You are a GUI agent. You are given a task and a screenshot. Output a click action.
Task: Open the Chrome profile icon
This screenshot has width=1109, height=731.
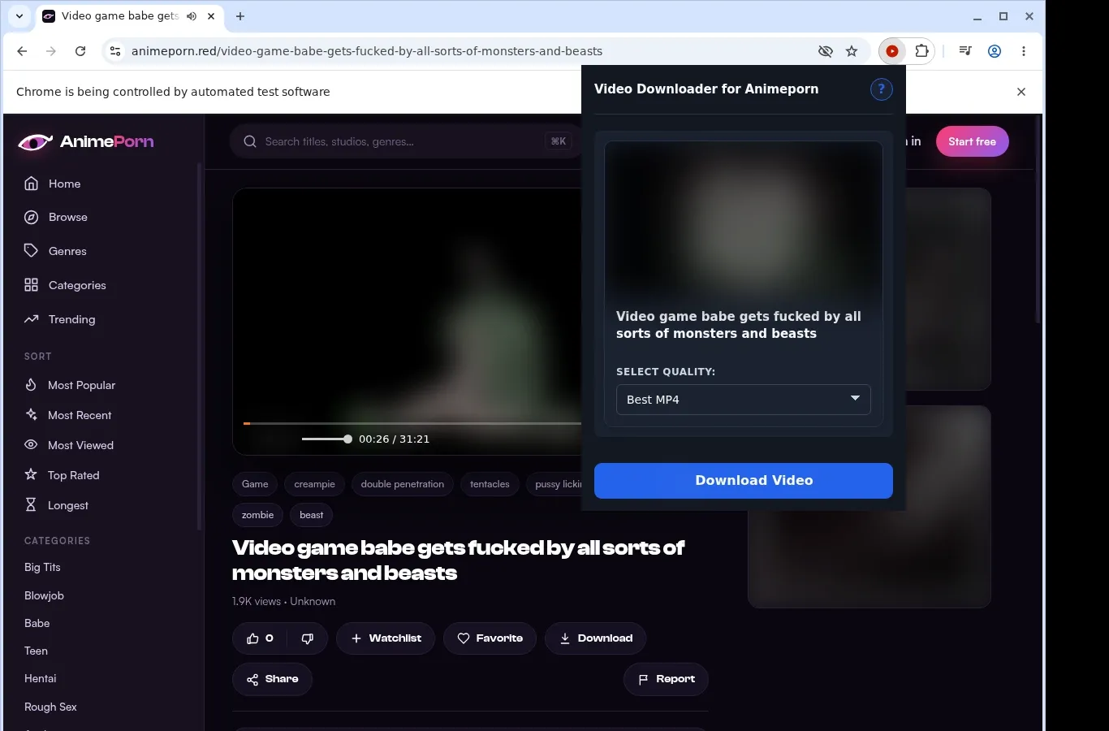pos(995,51)
